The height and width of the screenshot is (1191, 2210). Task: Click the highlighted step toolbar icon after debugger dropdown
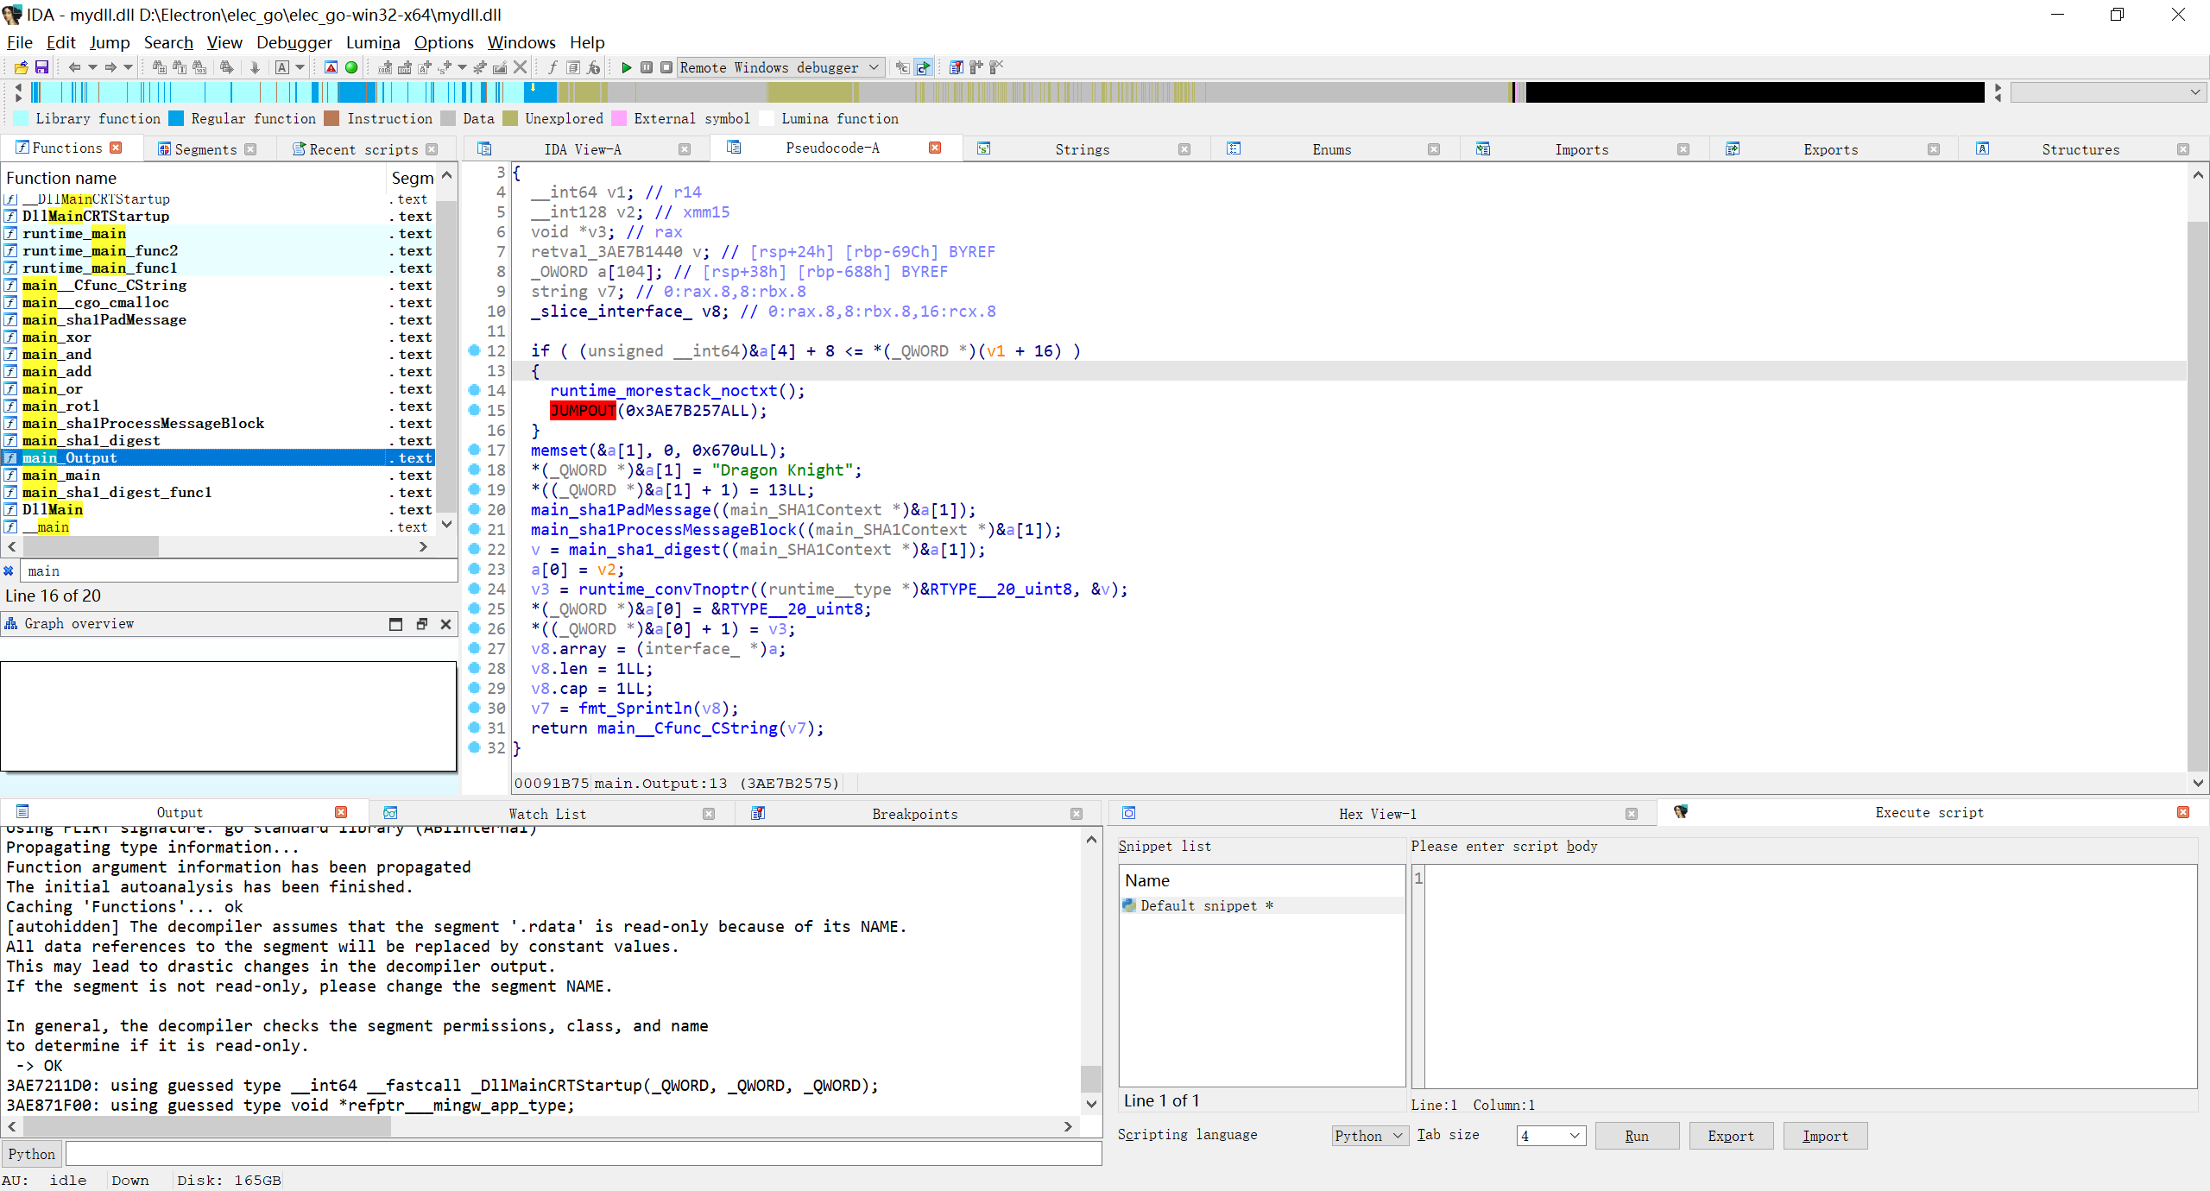pyautogui.click(x=923, y=67)
